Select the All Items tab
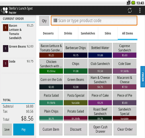145x138 pixels. 127,33
